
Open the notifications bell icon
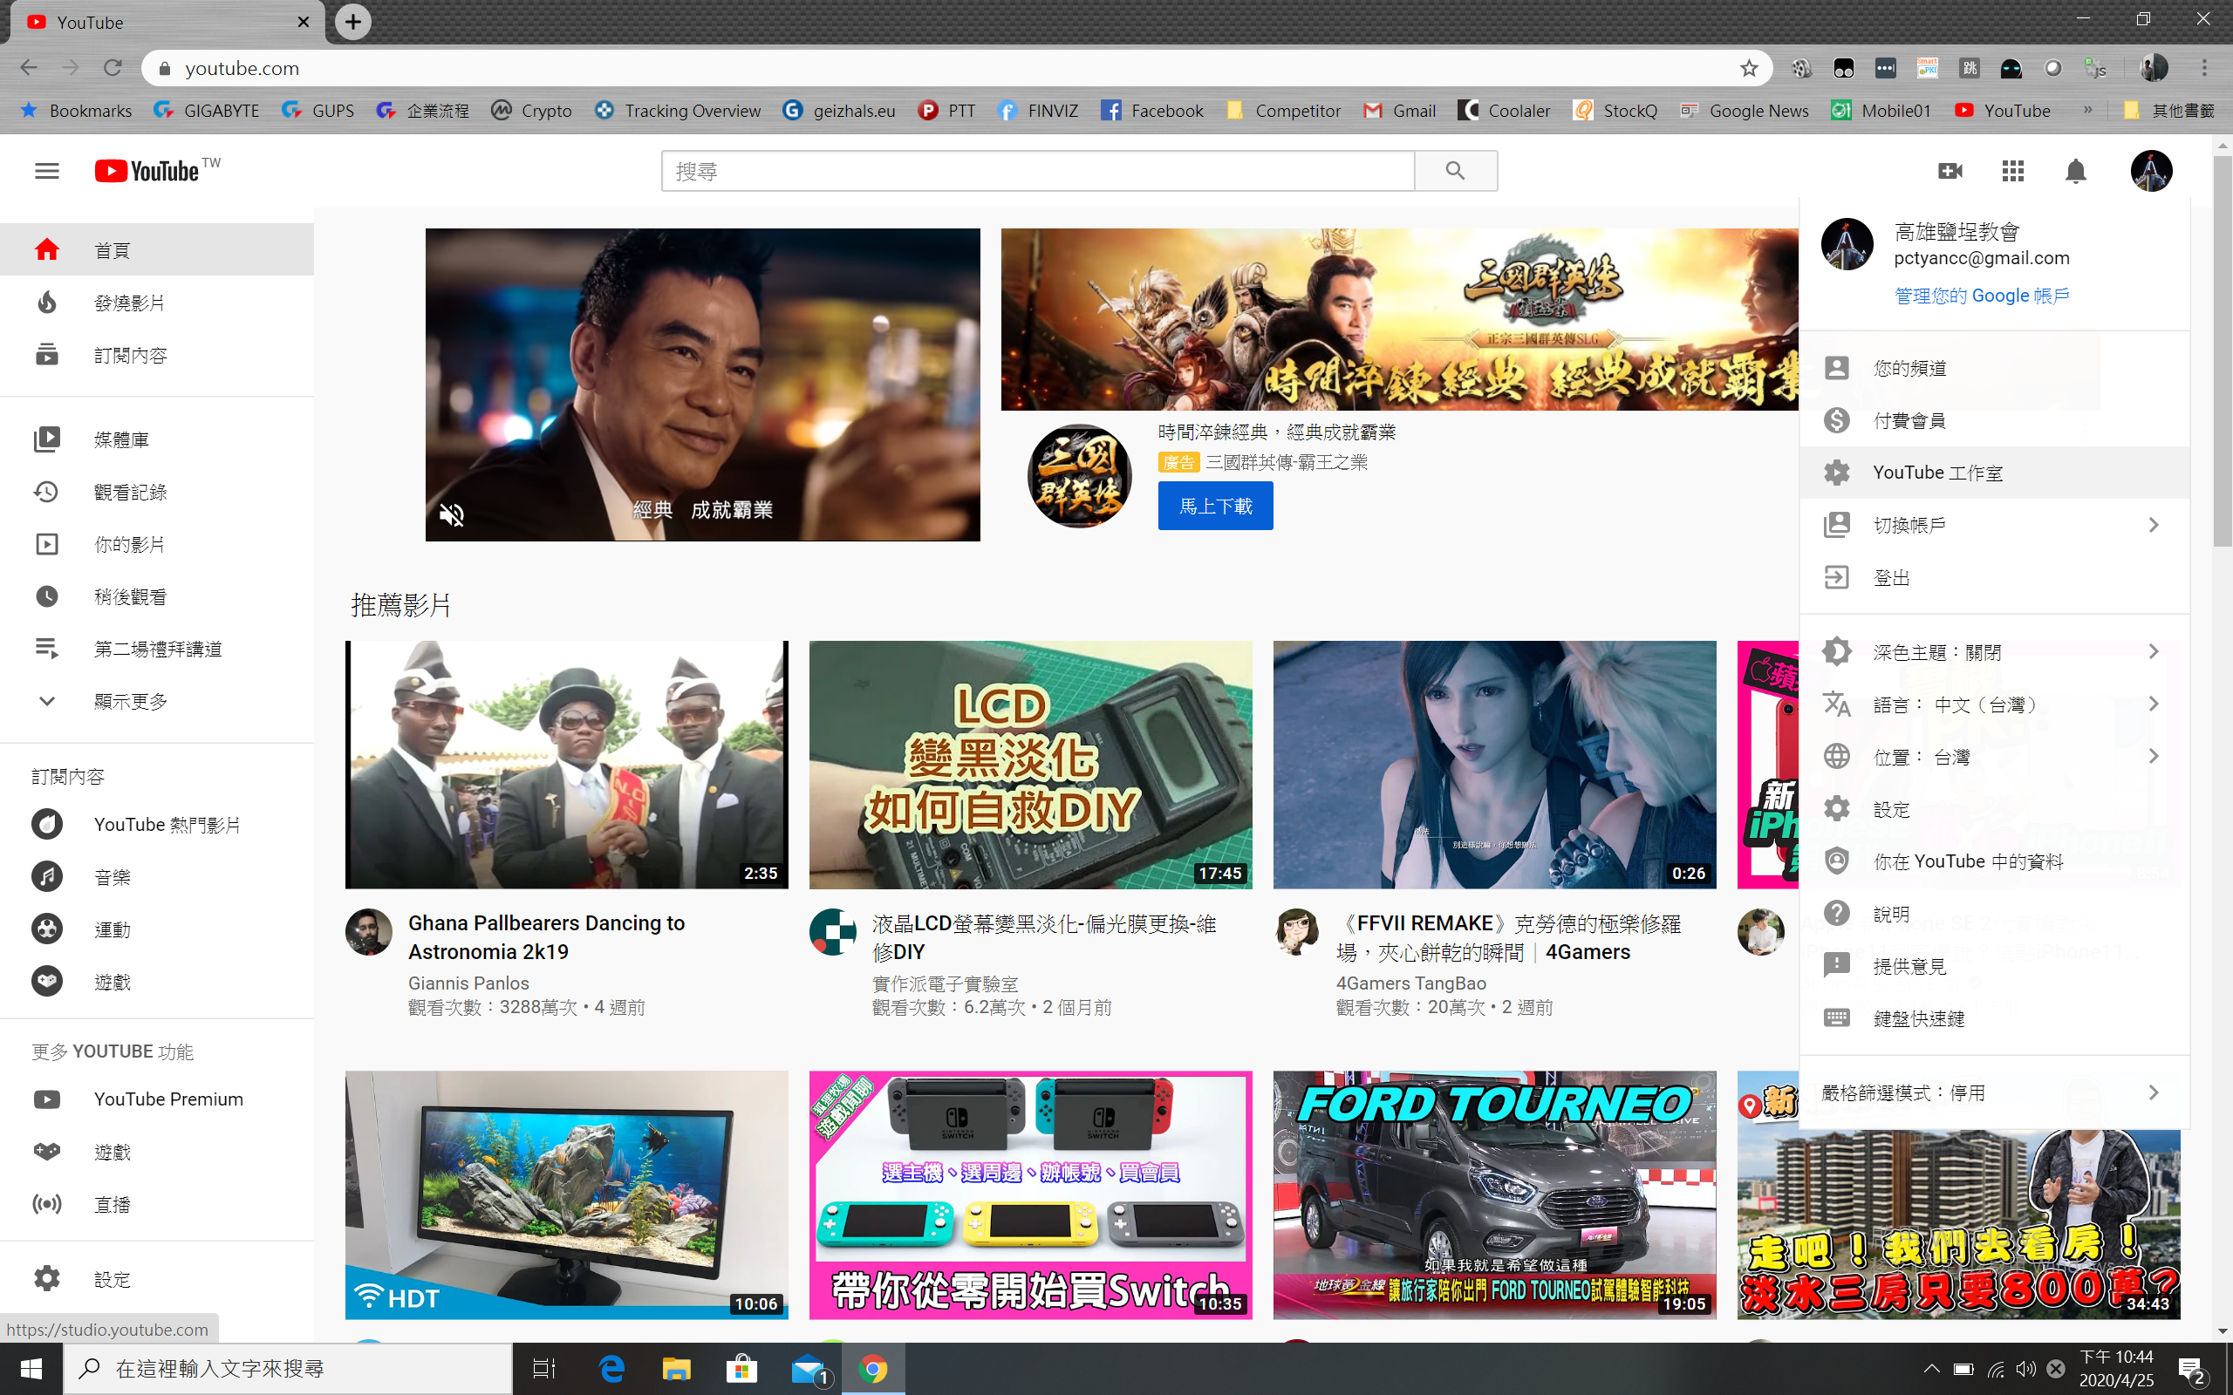pos(2075,171)
